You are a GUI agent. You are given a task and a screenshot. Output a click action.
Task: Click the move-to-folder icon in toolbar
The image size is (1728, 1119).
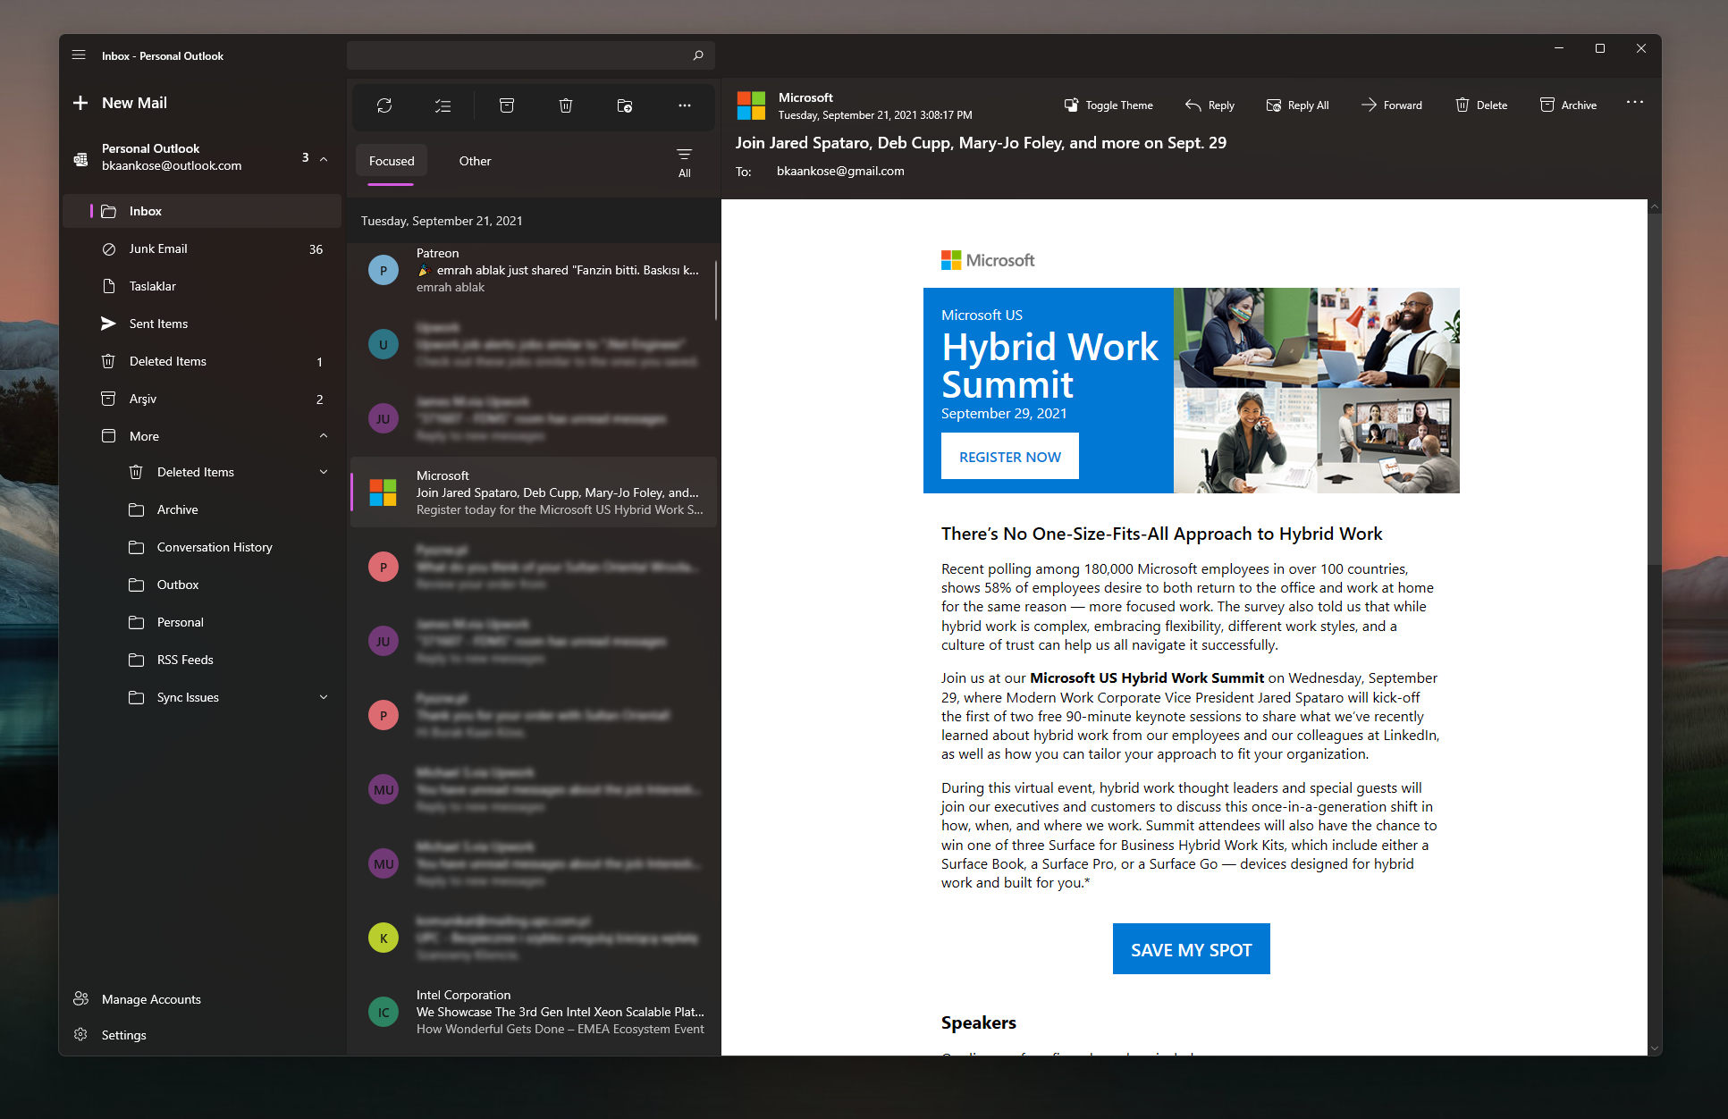coord(625,105)
